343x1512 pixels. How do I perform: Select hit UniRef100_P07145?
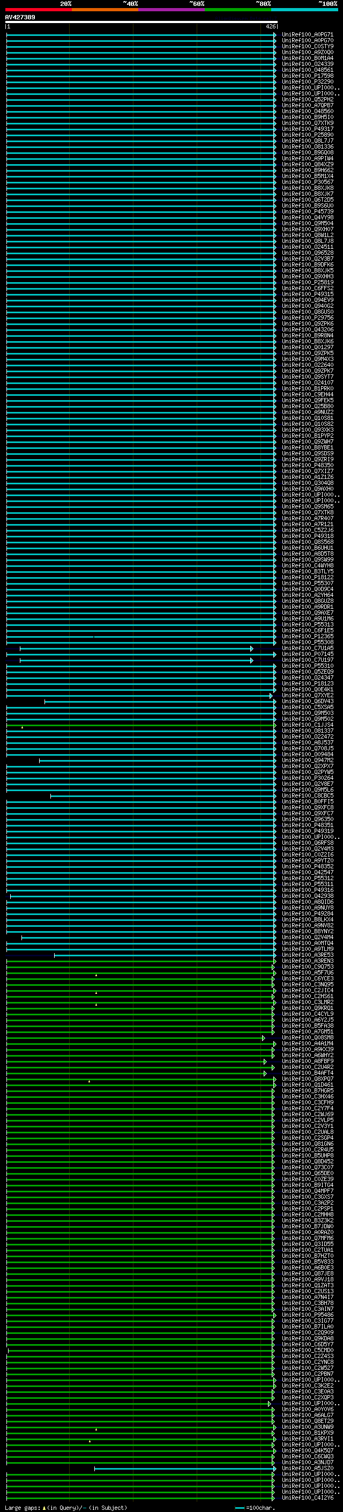click(308, 654)
